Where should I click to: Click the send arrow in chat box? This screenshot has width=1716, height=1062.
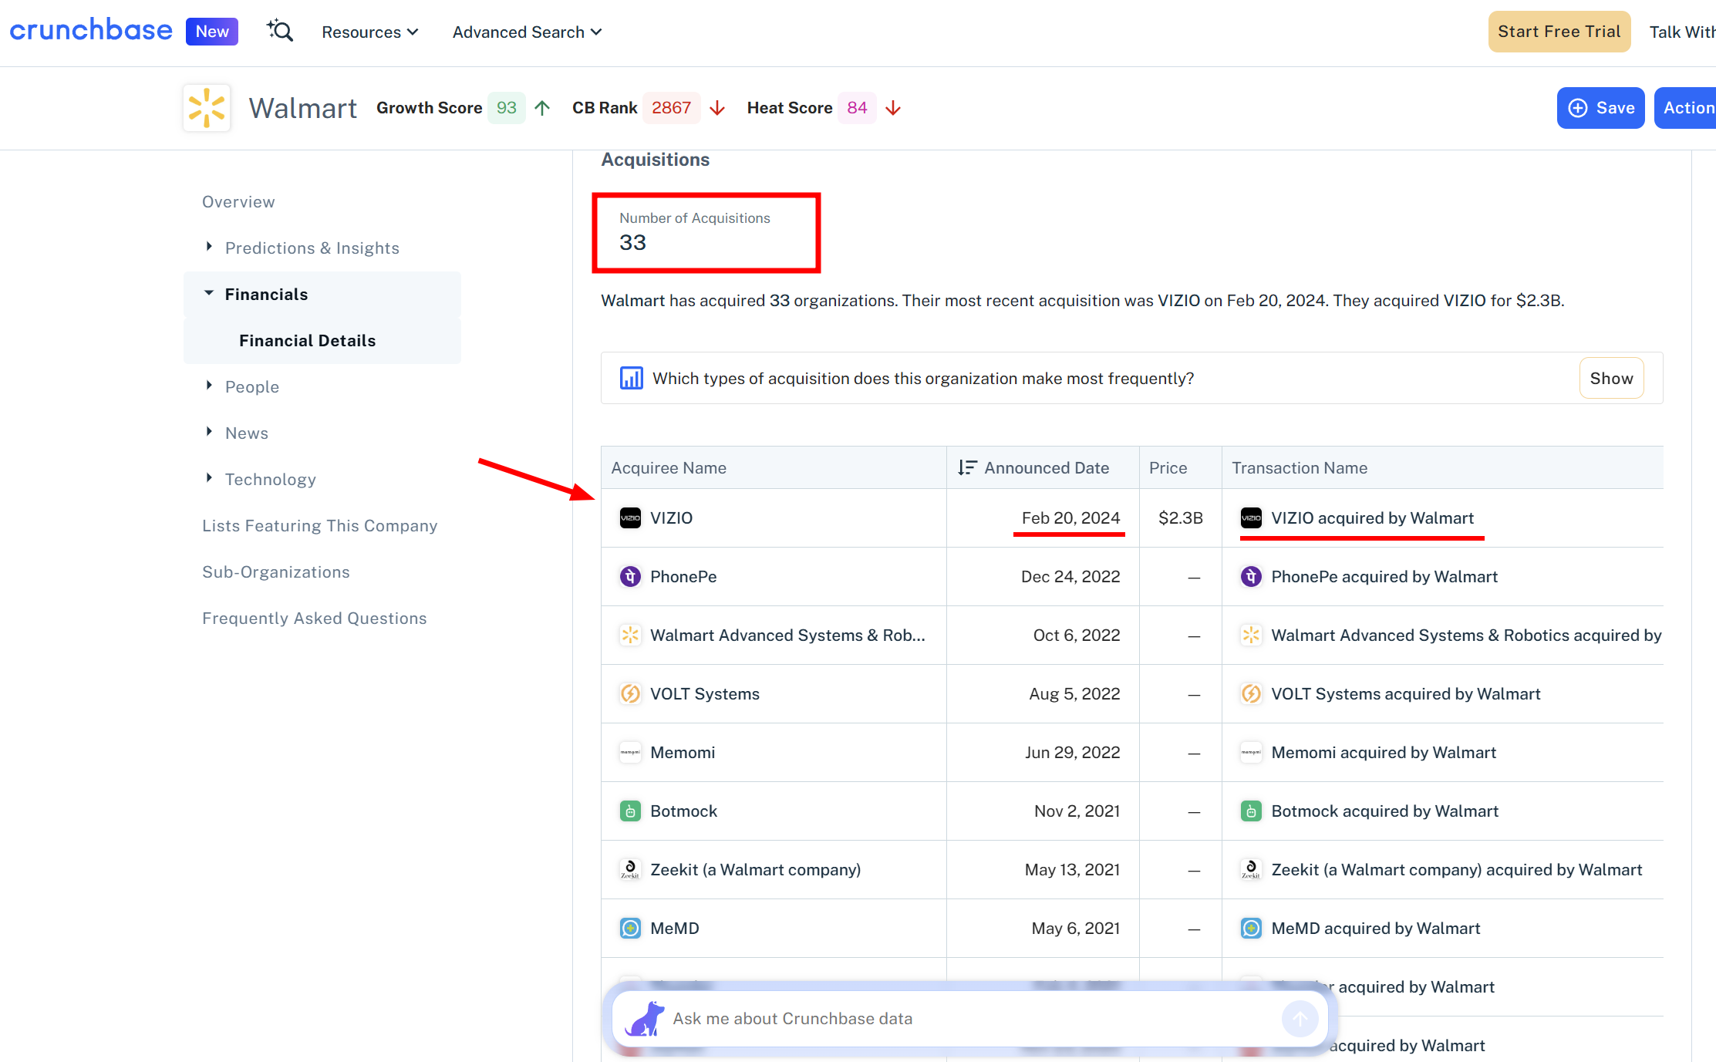1300,1019
